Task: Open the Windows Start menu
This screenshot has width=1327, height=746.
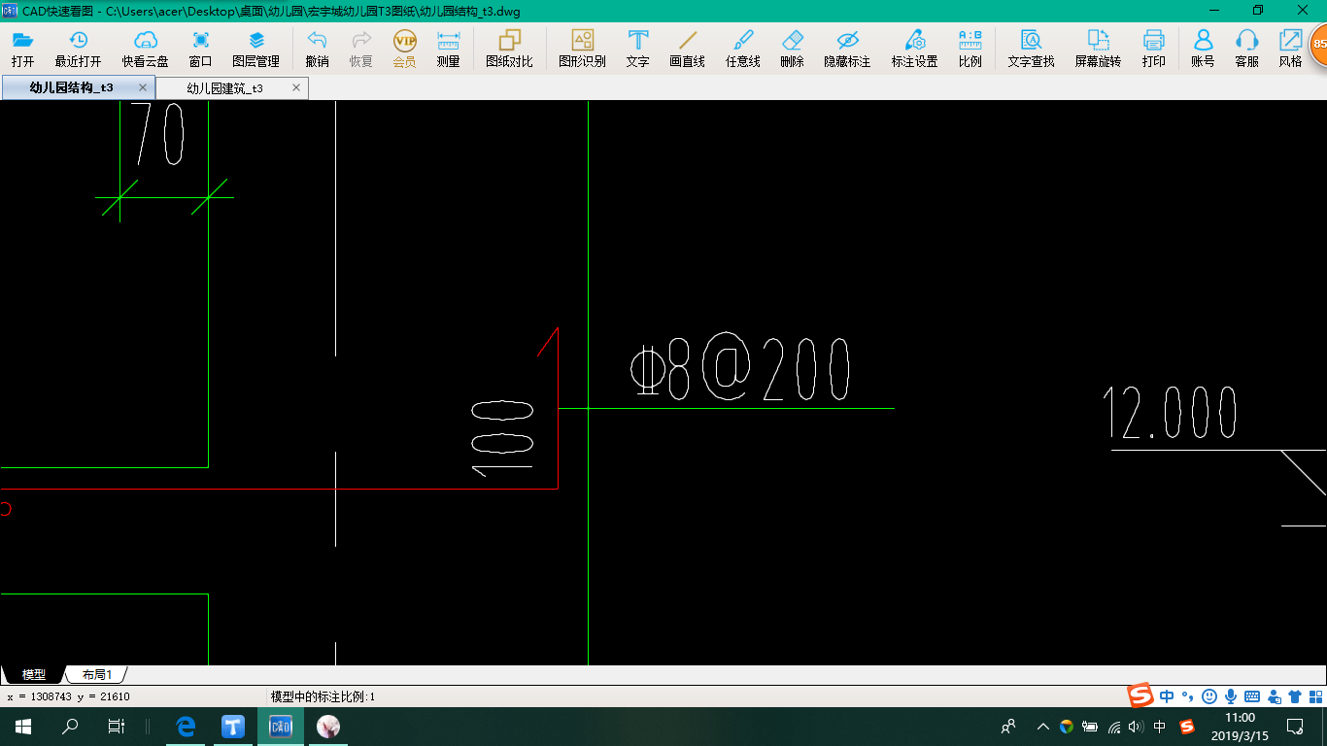Action: click(23, 726)
